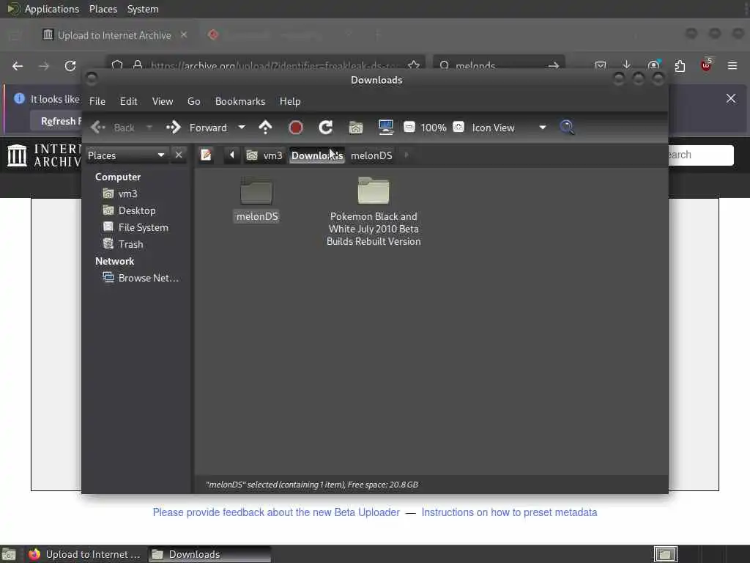
Task: Toggle text-based location bar pencil icon
Action: click(x=206, y=155)
